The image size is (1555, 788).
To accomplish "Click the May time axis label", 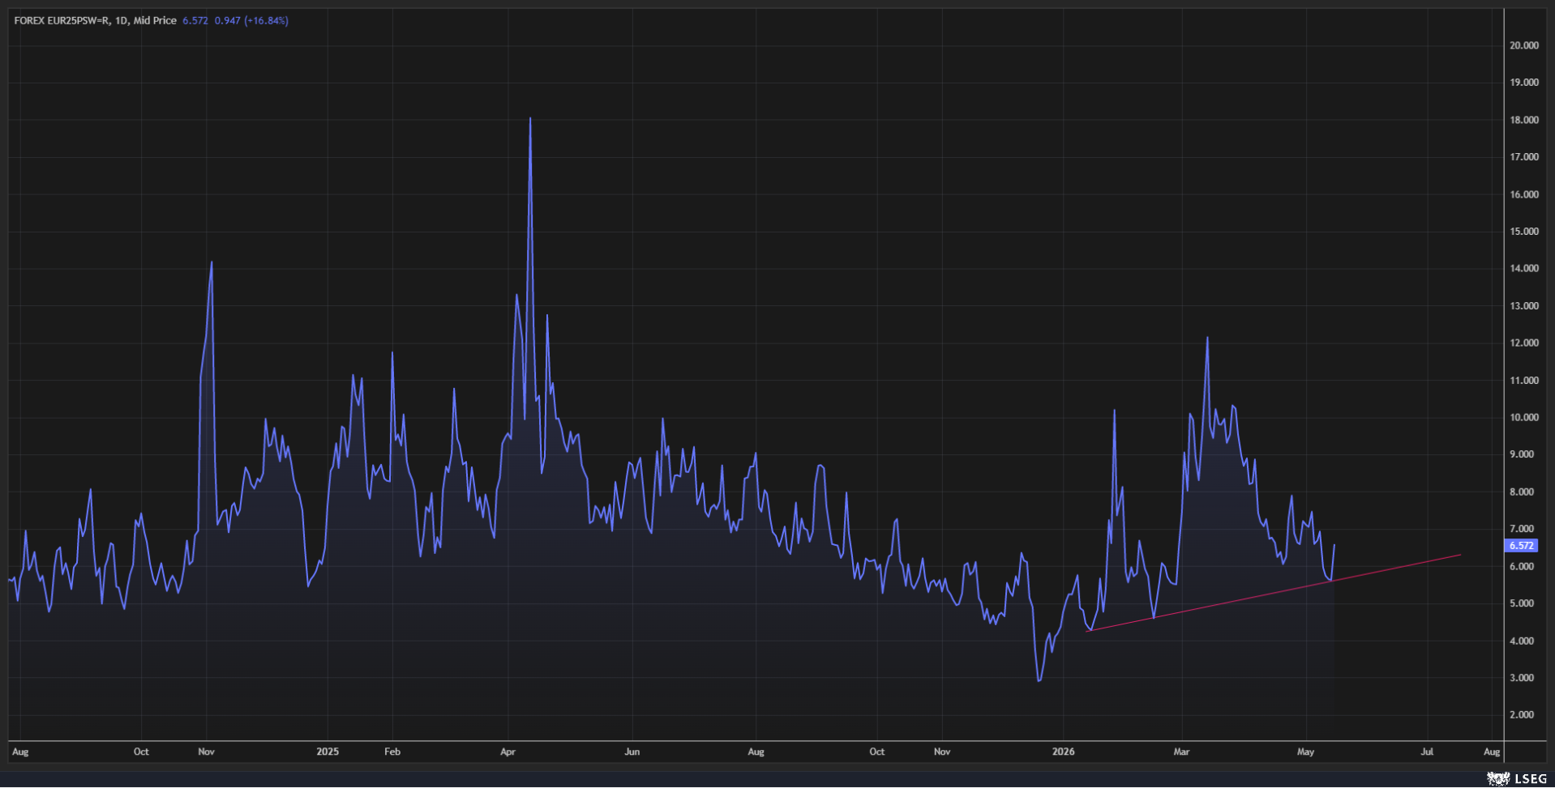I will point(1305,752).
